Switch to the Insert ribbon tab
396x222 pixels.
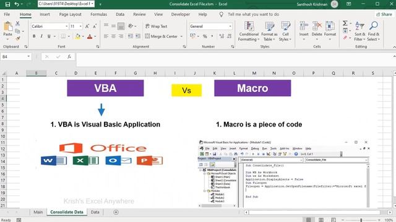click(x=45, y=15)
